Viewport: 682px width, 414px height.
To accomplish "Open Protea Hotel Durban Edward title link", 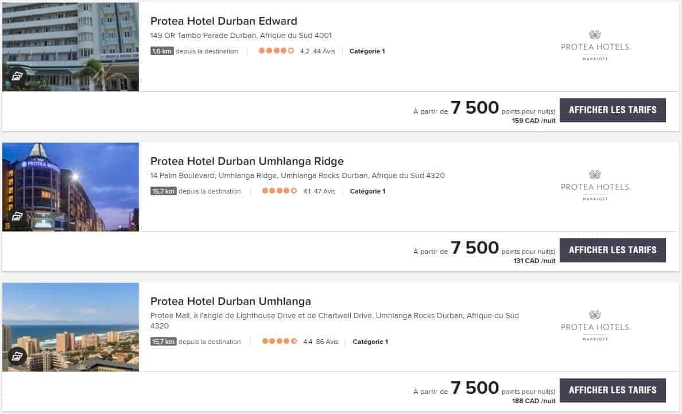I will (x=224, y=21).
